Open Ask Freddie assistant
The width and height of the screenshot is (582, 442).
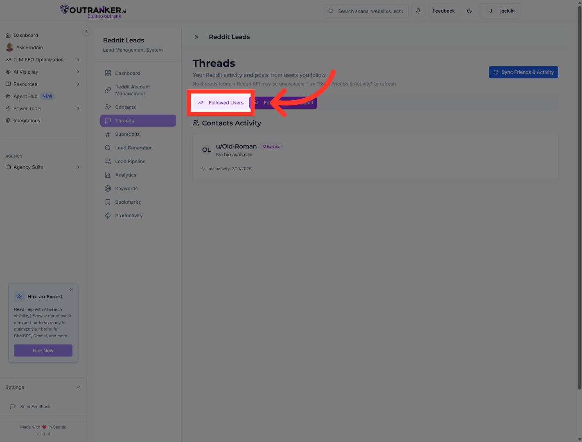(x=43, y=47)
